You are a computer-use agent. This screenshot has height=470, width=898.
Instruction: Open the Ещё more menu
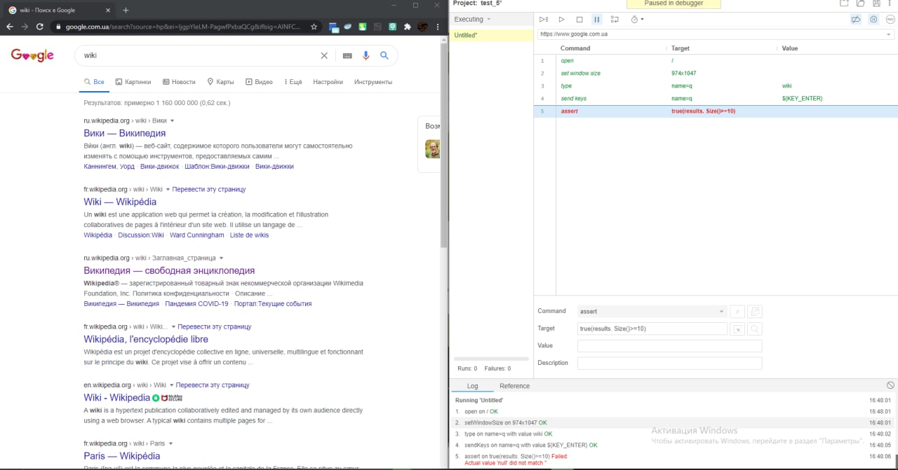click(x=292, y=82)
